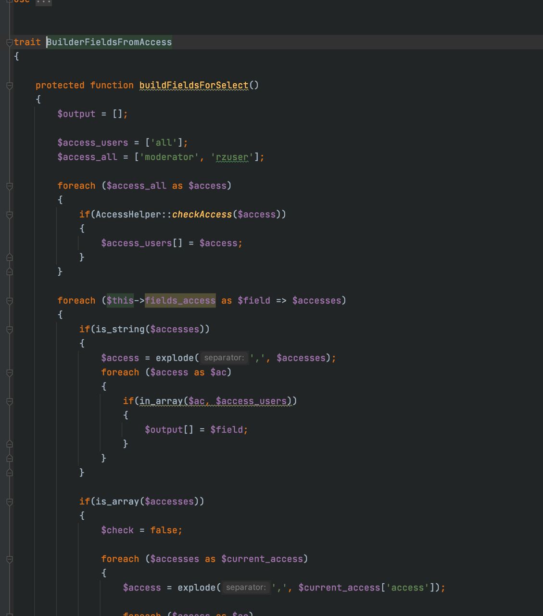Screen dimensions: 543x616
Task: Click the buildFieldsForSelect method name
Action: 194,85
